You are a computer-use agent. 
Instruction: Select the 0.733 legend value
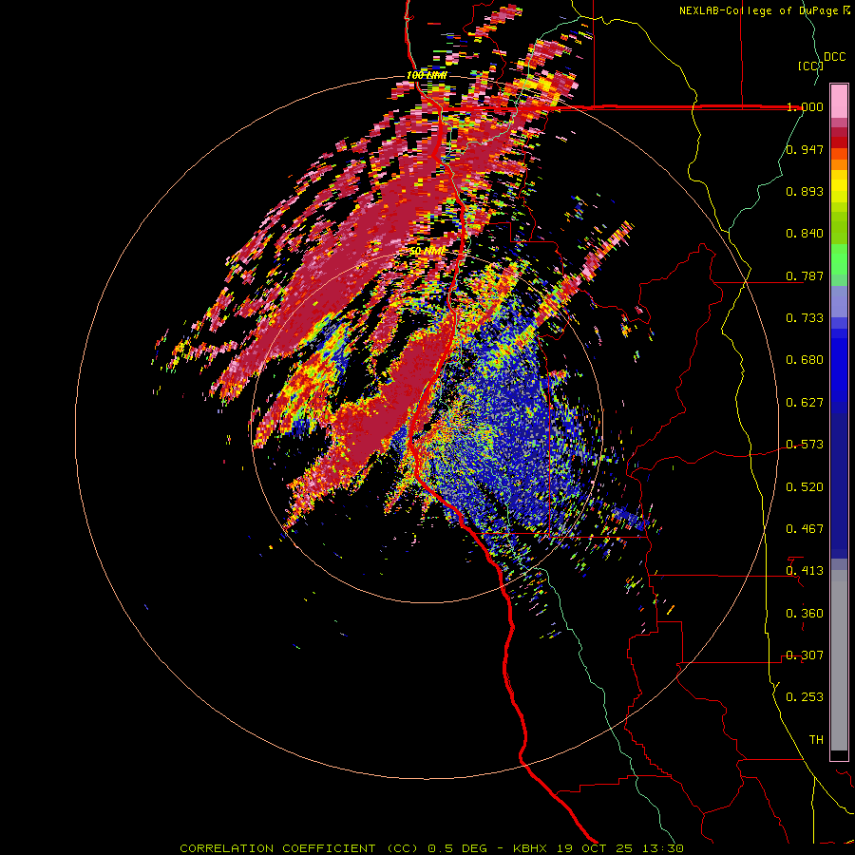pyautogui.click(x=805, y=318)
